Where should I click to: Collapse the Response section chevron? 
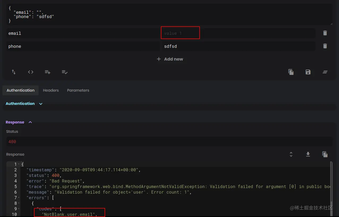[30, 122]
